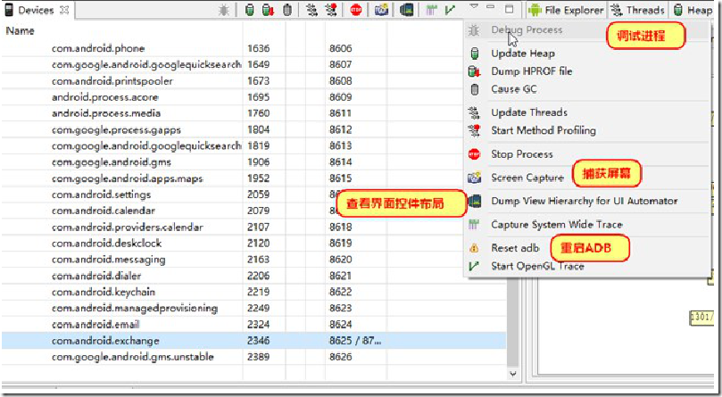Select android.process.acore process

pyautogui.click(x=254, y=97)
